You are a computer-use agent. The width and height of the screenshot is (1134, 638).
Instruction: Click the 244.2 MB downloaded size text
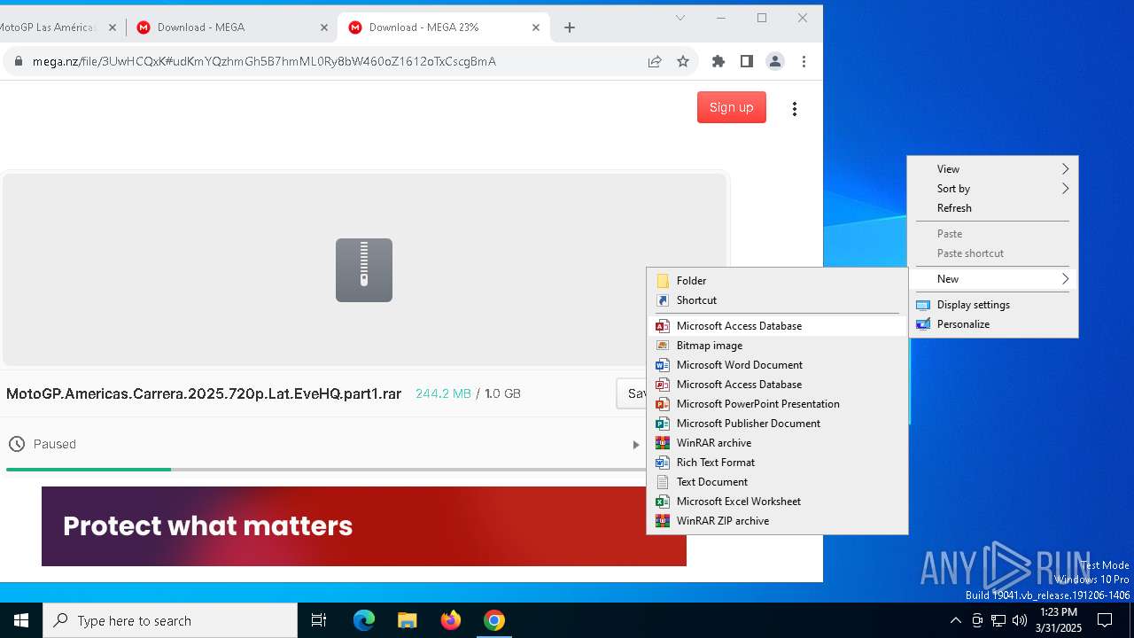[x=443, y=393]
